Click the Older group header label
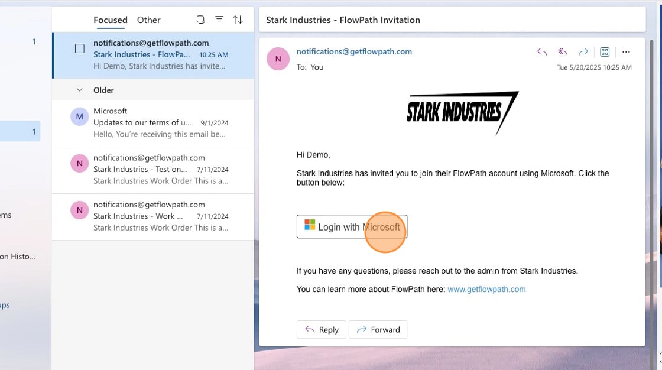This screenshot has height=370, width=662. point(103,90)
